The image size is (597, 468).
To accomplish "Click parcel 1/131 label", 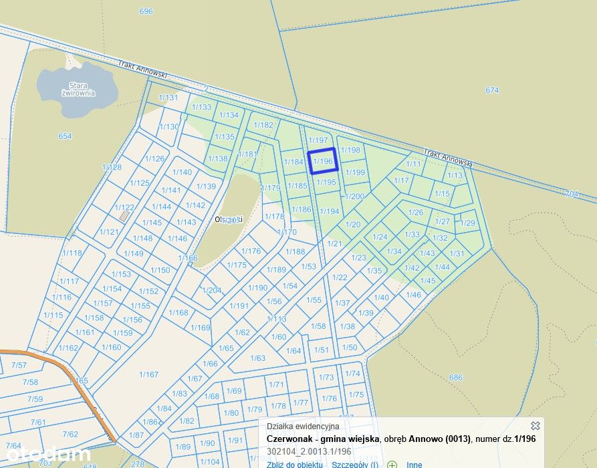I will (x=168, y=98).
